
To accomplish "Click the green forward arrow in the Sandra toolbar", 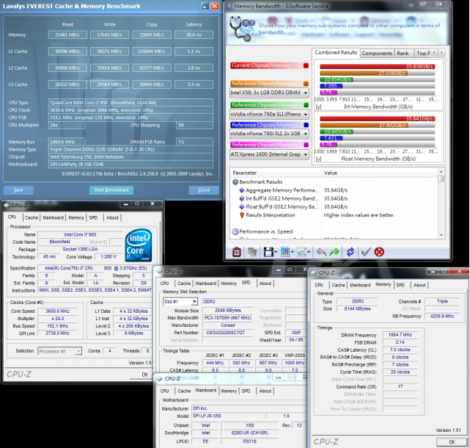I will tap(334, 252).
